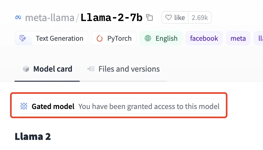Select the meta tag
263x150 pixels.
coord(238,38)
